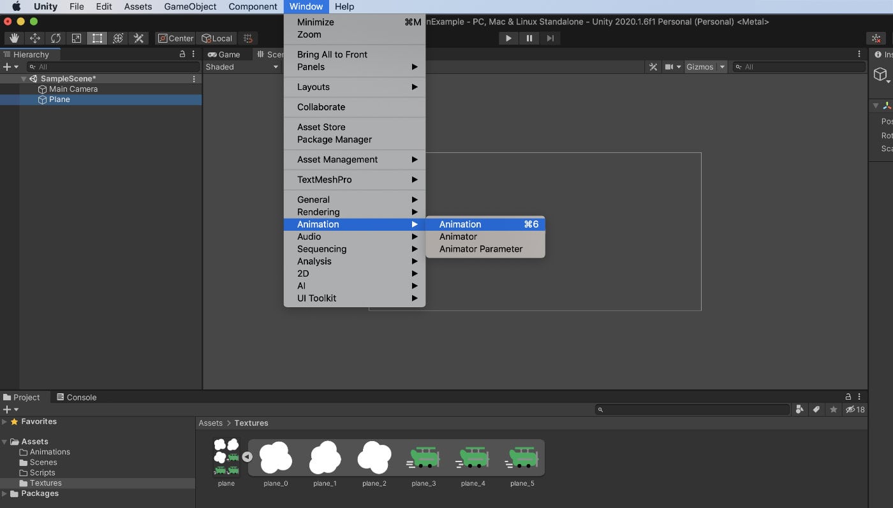Collapse the plane sprite sheet arrow
Screen dimensions: 893x508
pyautogui.click(x=247, y=457)
